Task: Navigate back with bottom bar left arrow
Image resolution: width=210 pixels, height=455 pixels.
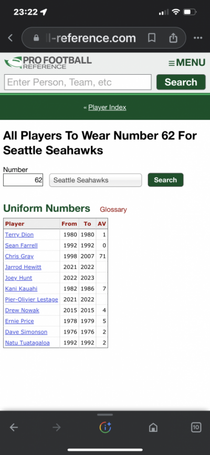Action: [14, 427]
